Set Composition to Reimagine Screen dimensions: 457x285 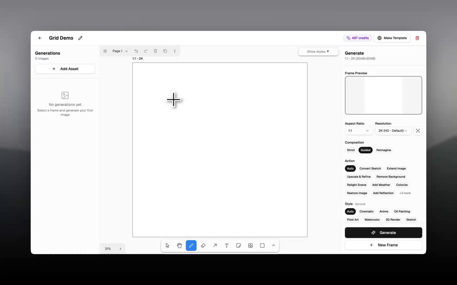[x=383, y=150]
